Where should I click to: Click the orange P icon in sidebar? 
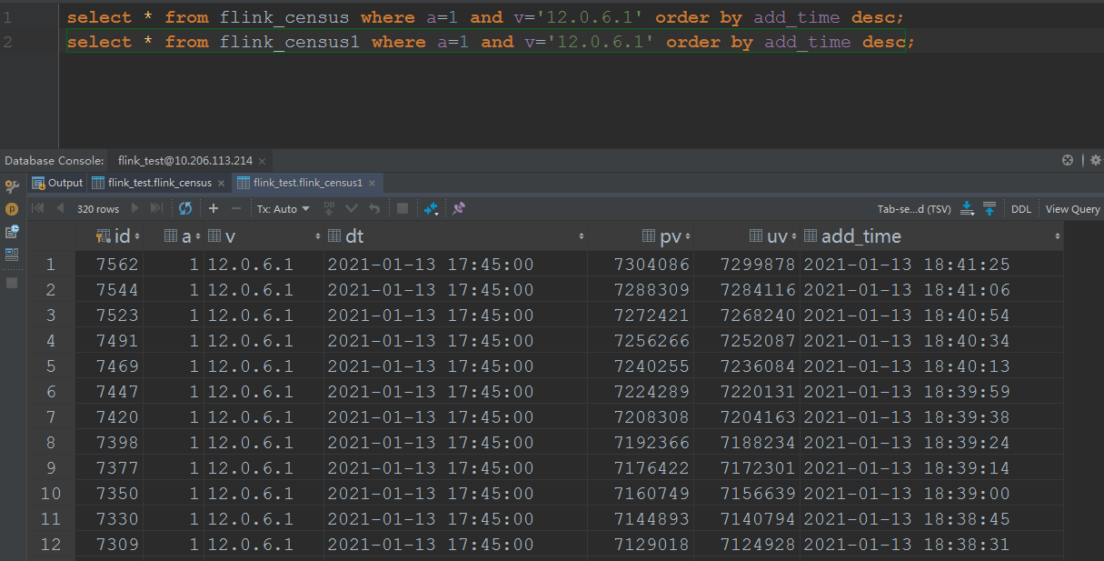pyautogui.click(x=12, y=209)
